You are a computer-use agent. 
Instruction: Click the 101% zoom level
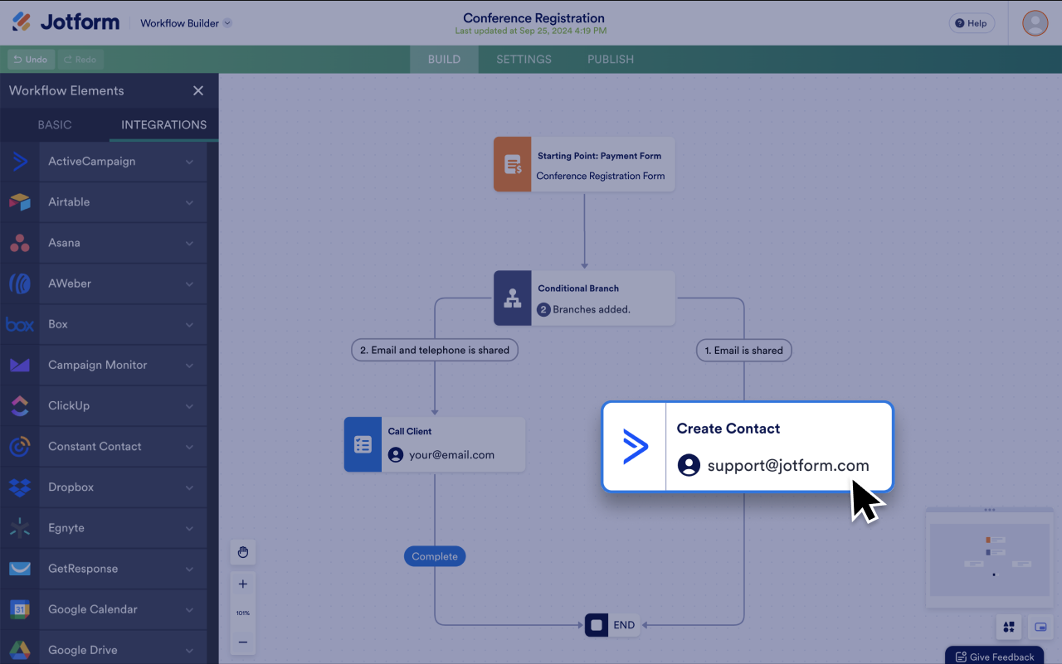click(x=243, y=613)
